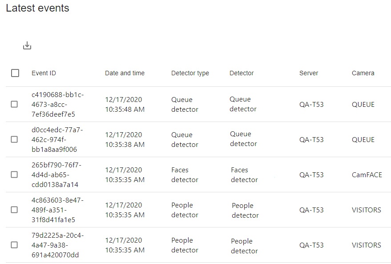Mark the checkbox for event 4c863603-8e47
The height and width of the screenshot is (264, 391).
tap(14, 210)
